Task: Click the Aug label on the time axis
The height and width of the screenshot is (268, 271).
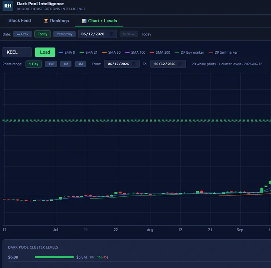Action: (x=150, y=230)
